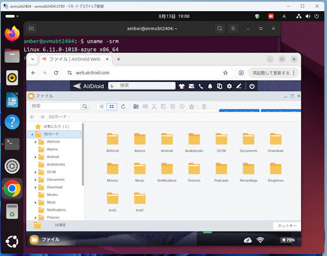Reload the Chrome page
The image size is (327, 256).
pos(56,73)
